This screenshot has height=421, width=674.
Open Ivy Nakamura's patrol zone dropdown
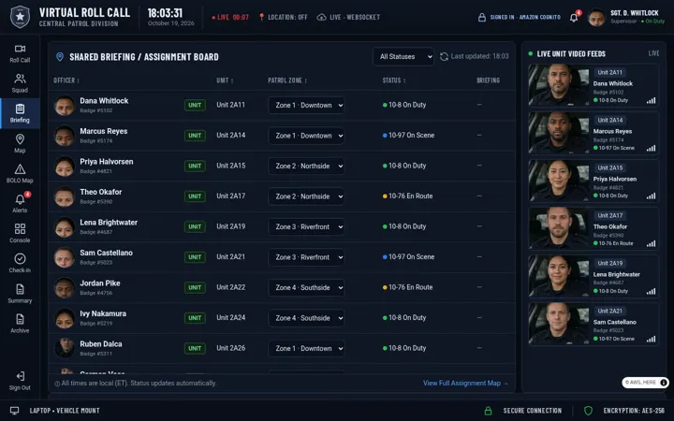tap(306, 318)
